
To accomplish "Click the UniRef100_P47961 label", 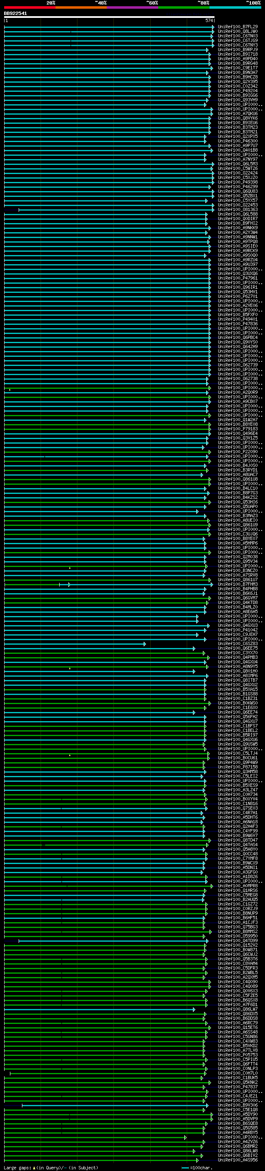I will (237, 278).
